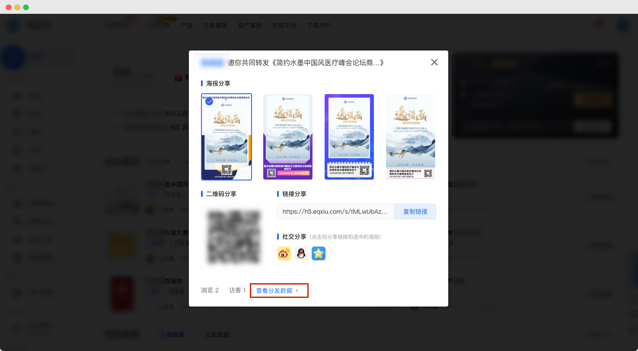Open the 查看分发数据 link
Viewport: 638px width, 351px height.
278,291
